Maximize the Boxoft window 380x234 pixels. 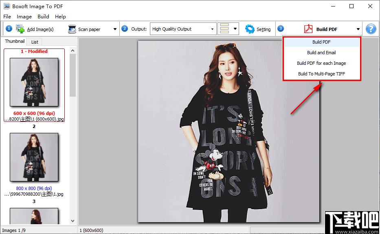coord(351,6)
